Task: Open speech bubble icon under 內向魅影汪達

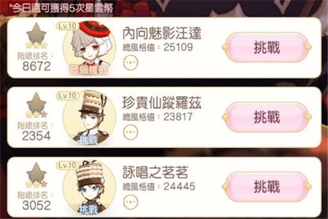Action: (131, 62)
